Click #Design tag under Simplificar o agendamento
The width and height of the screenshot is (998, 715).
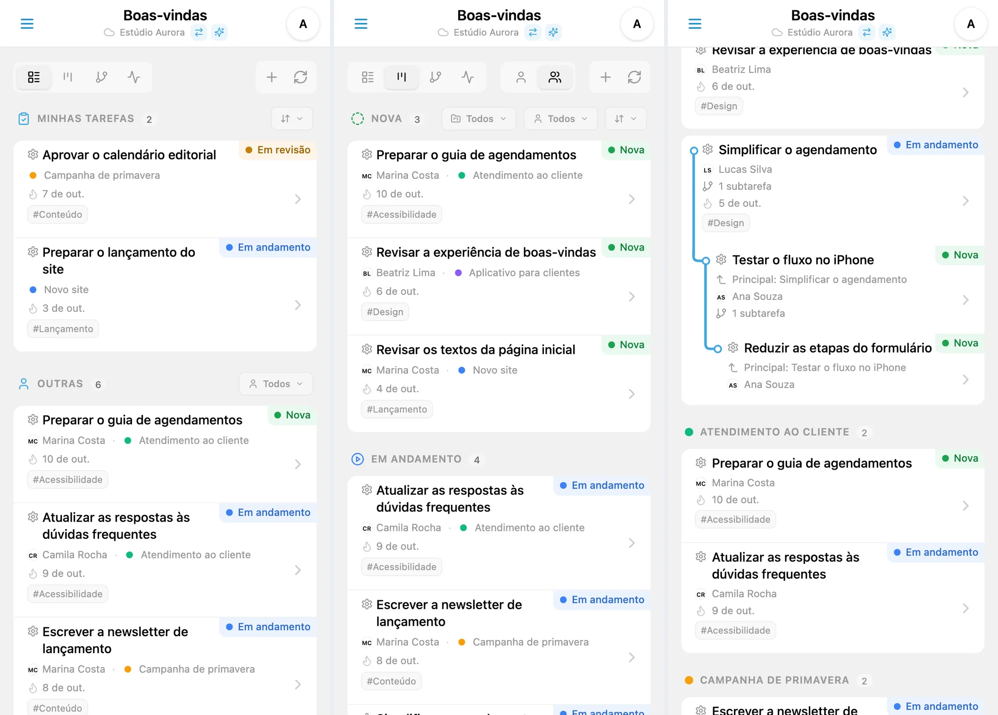tap(726, 223)
